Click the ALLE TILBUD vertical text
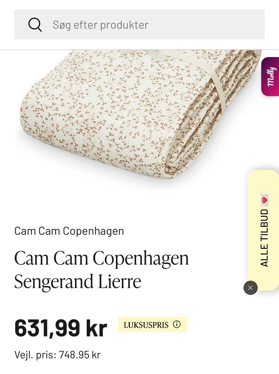 coord(264,238)
